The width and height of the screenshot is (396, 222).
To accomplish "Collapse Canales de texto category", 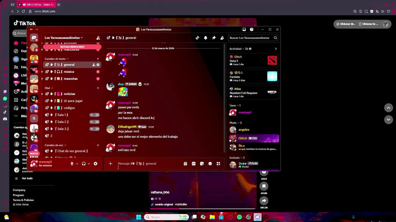I will (56, 59).
